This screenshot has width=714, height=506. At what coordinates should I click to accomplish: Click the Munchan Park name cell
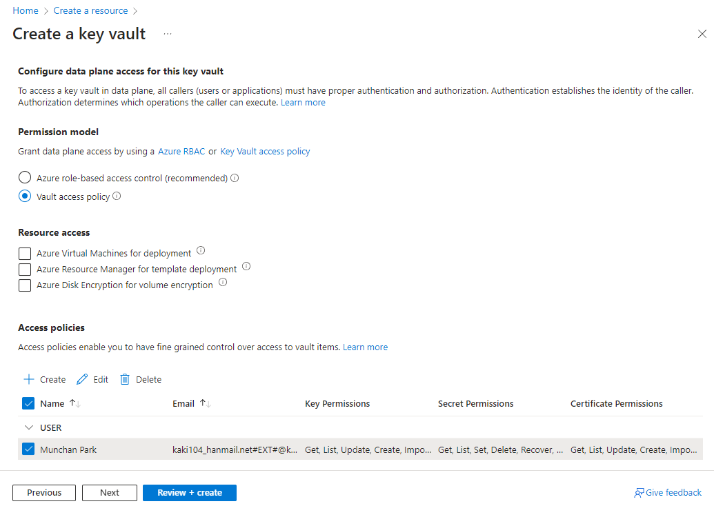point(68,449)
